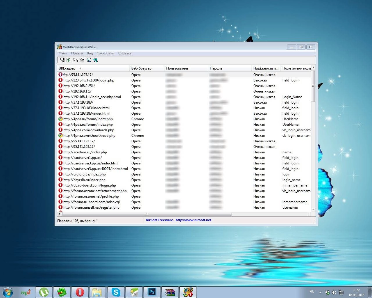
Task: Open the Opera browser from the taskbar
Action: (x=80, y=292)
